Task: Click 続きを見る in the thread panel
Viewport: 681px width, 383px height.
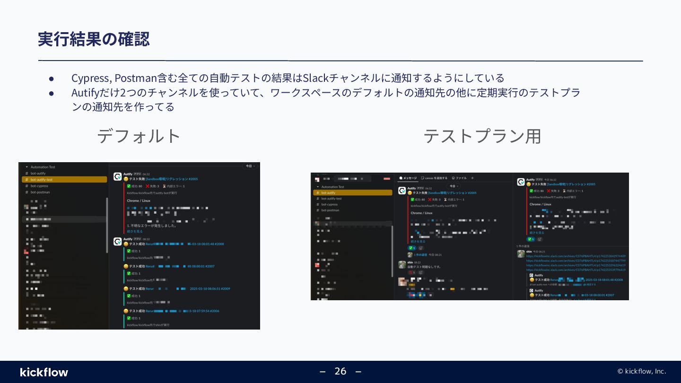Action: pyautogui.click(x=537, y=233)
